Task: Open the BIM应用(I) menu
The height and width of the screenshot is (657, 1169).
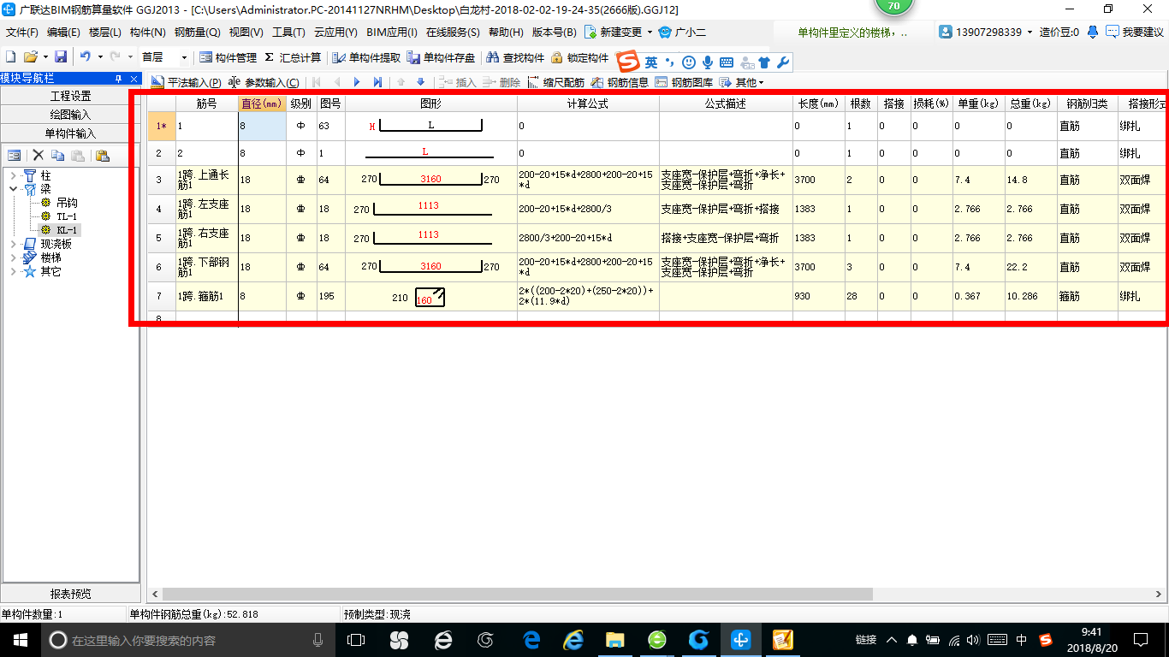Action: pyautogui.click(x=392, y=33)
